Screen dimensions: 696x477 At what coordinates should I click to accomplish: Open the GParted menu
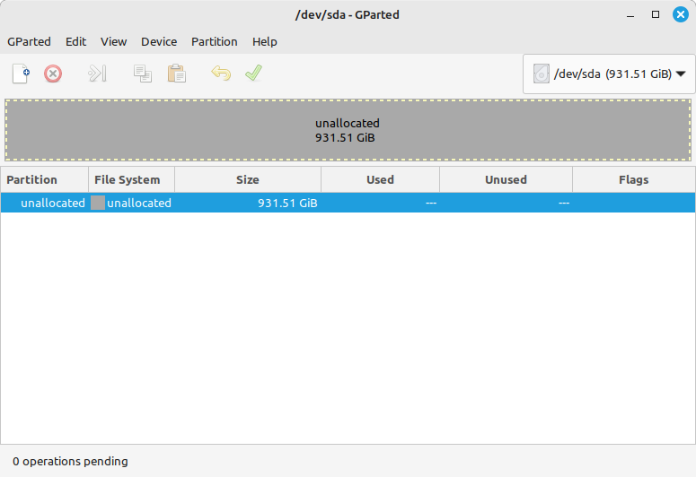(29, 41)
